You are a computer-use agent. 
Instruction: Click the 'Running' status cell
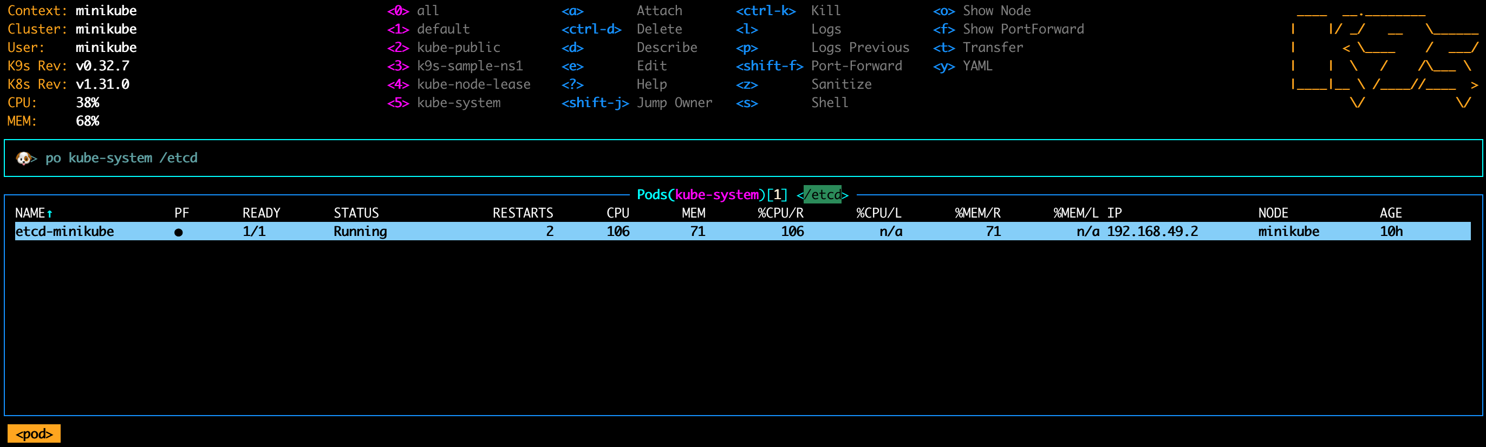click(360, 232)
